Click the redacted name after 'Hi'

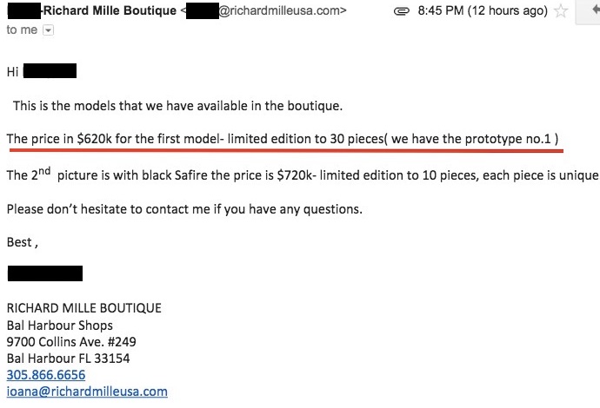50,71
